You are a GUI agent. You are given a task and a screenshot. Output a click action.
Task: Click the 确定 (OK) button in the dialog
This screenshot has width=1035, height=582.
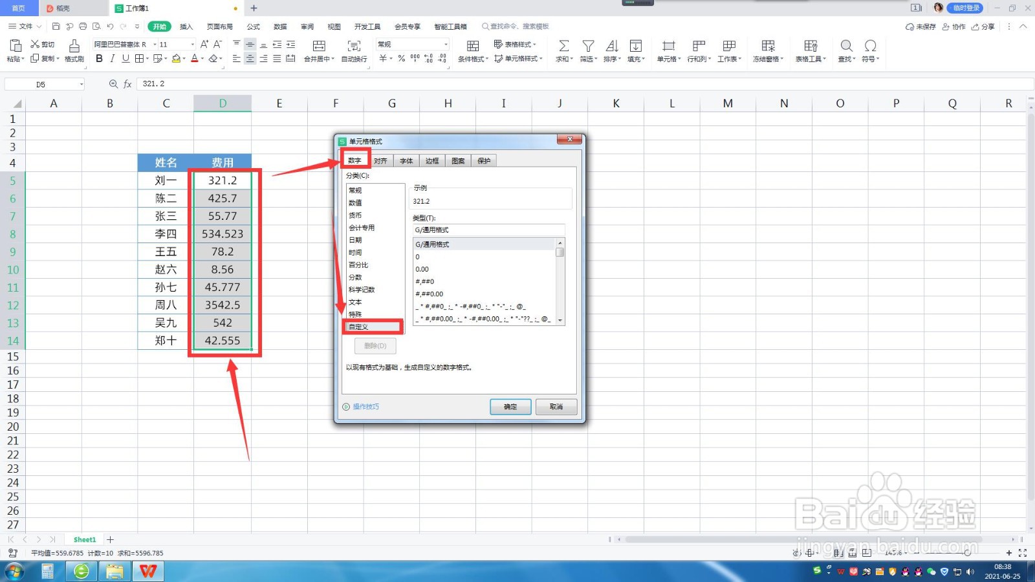tap(510, 407)
